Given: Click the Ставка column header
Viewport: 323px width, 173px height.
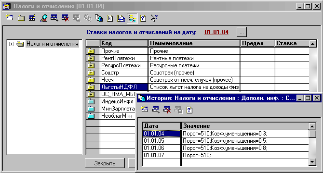Looking at the screenshot, I should [x=292, y=43].
